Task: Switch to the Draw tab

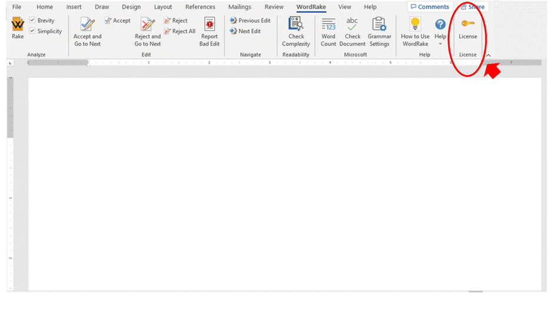Action: point(102,6)
